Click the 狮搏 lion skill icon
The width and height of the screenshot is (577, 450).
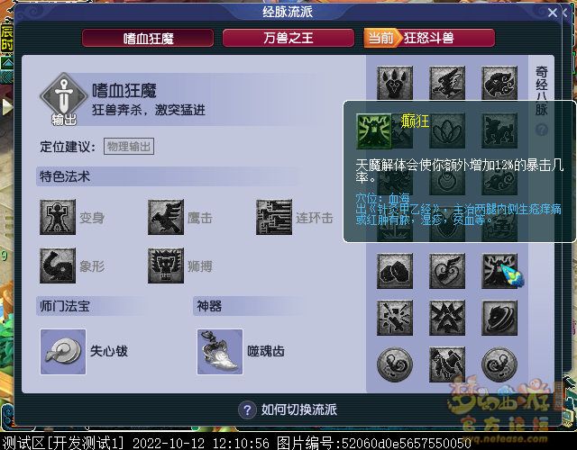[166, 265]
